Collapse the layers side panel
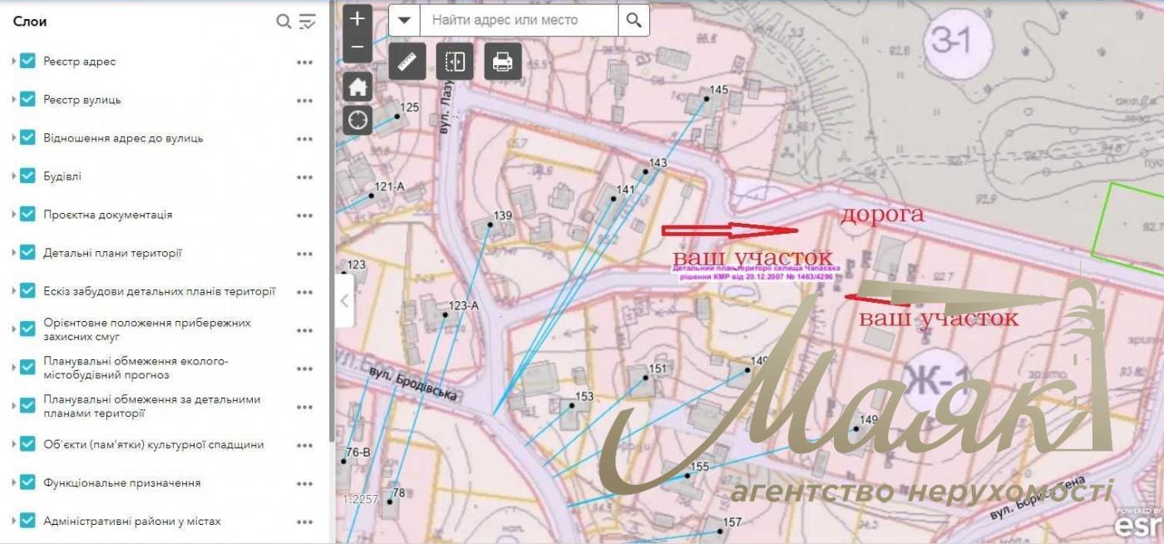The width and height of the screenshot is (1164, 544). pyautogui.click(x=344, y=300)
